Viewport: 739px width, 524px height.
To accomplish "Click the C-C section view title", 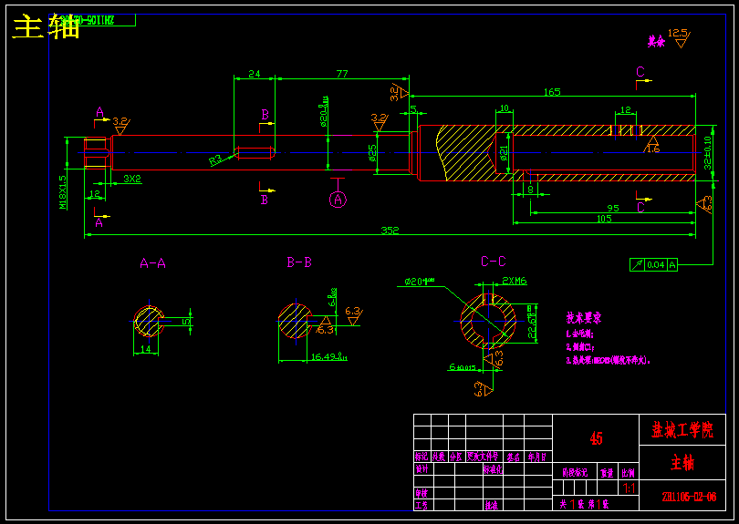I will coord(494,262).
